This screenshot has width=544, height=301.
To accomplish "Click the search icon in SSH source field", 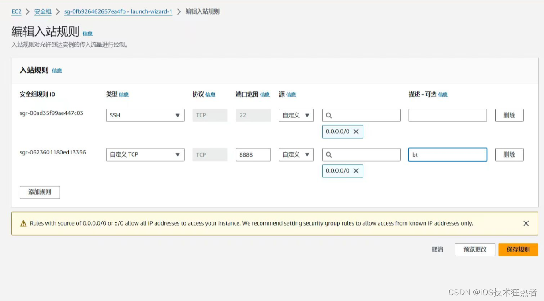I will pyautogui.click(x=329, y=115).
